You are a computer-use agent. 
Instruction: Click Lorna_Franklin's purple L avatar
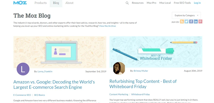(x=23, y=69)
